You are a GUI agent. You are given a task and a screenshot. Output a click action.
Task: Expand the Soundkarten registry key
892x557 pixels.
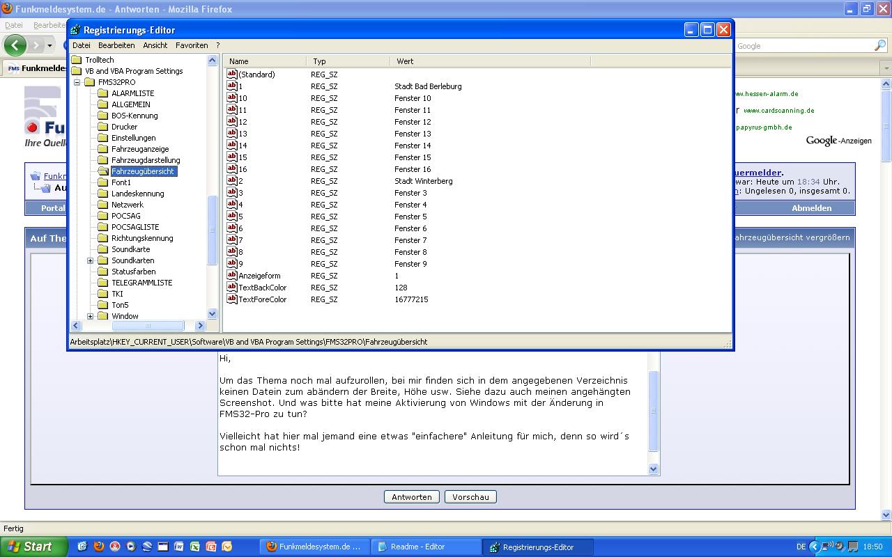pos(90,260)
